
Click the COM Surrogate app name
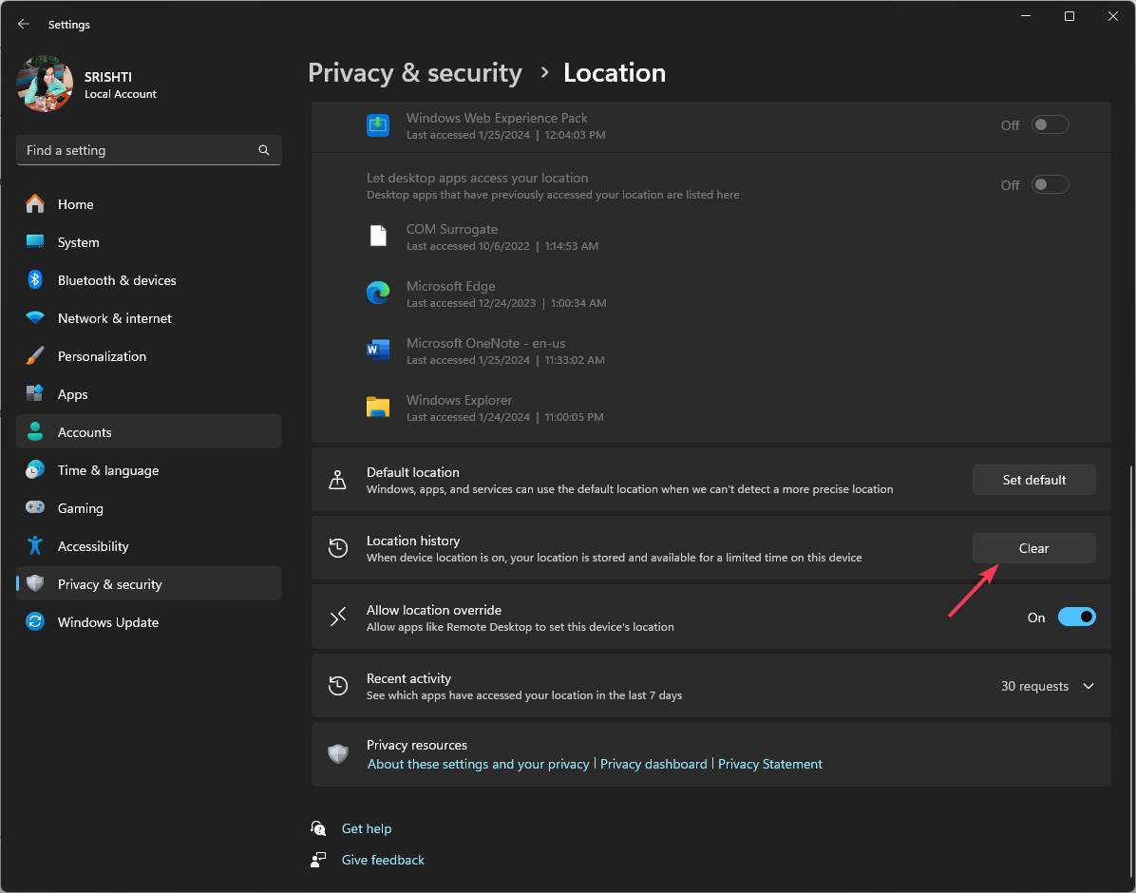coord(452,229)
